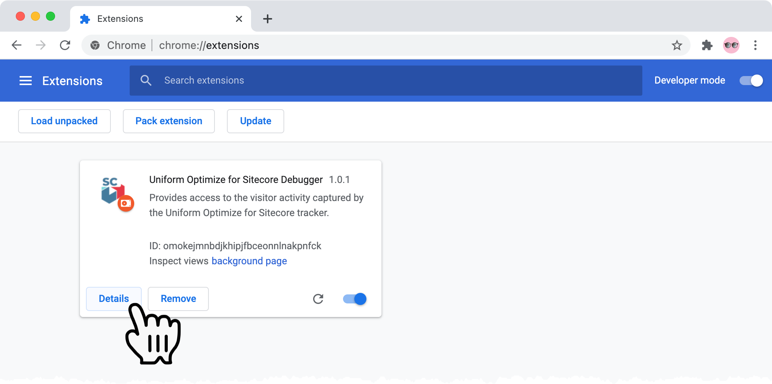Click the extension ID text
Viewport: 772px width, 384px height.
point(235,246)
